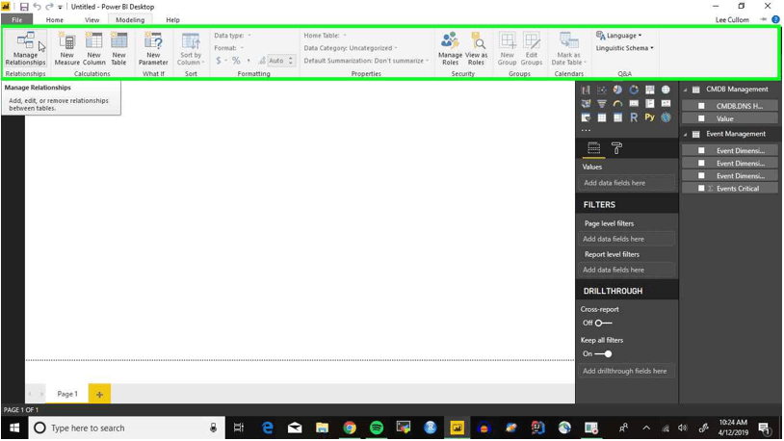Open the Help ribbon tab
The width and height of the screenshot is (784, 441).
(172, 20)
